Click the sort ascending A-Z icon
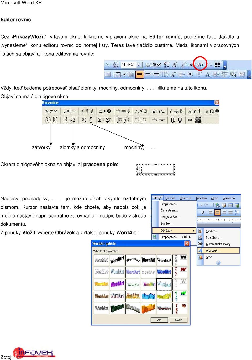 pyautogui.click(x=116, y=65)
